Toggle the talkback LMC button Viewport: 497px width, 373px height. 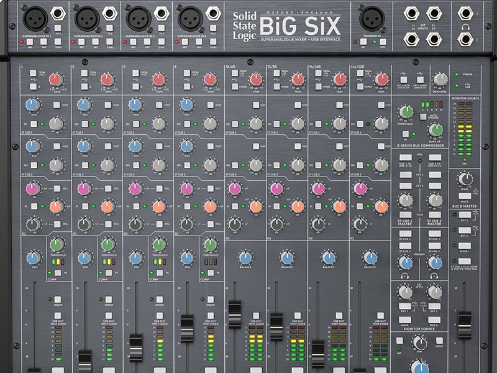[x=383, y=42]
